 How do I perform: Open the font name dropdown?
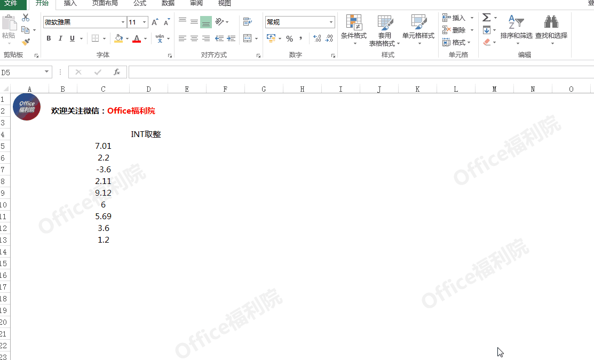pos(123,22)
